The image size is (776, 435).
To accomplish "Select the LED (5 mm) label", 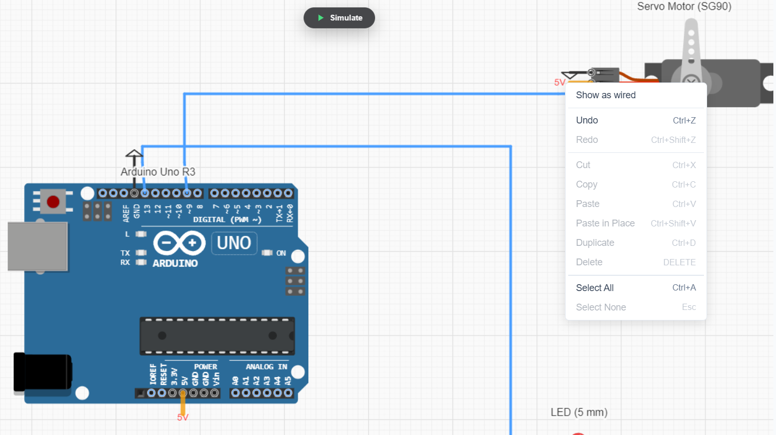I will 579,412.
